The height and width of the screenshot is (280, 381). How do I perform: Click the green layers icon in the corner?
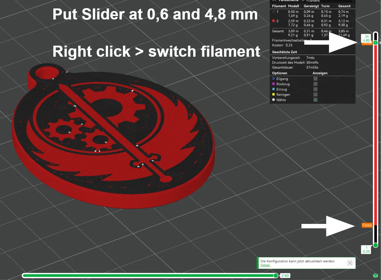pos(375,275)
